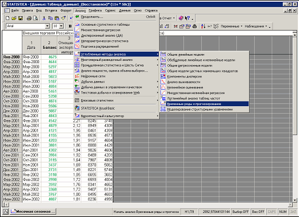
Task: Click the help question-arrow icon
Action: pyautogui.click(x=187, y=18)
